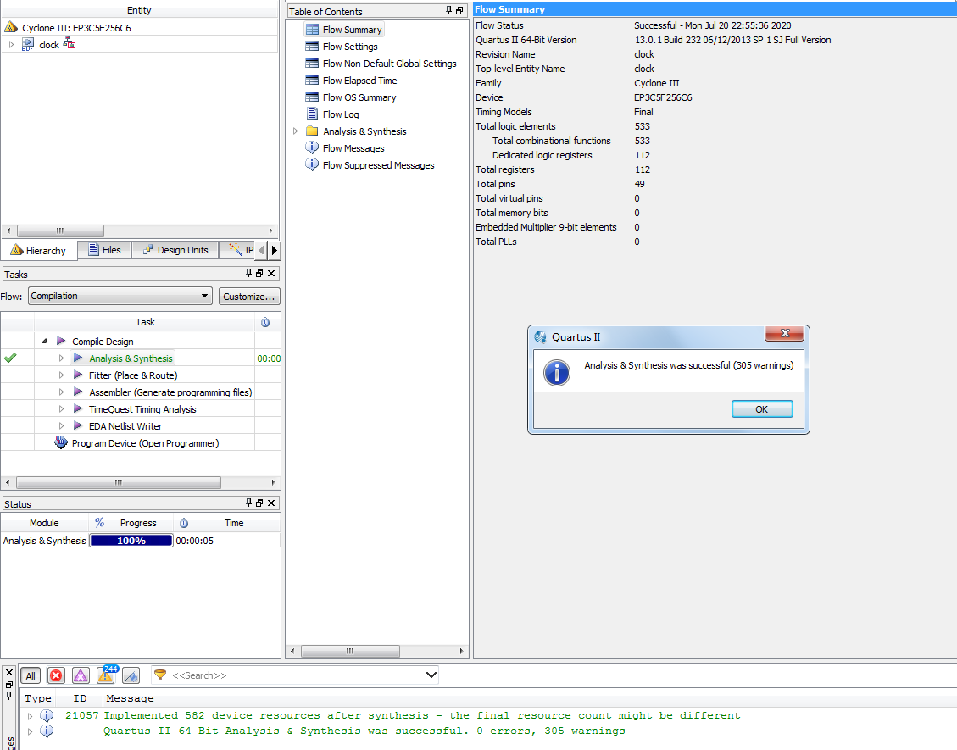The width and height of the screenshot is (957, 750).
Task: Expand the clock entity in the hierarchy
Action: (11, 45)
